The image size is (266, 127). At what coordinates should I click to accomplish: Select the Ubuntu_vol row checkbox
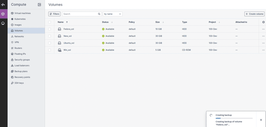(50, 43)
